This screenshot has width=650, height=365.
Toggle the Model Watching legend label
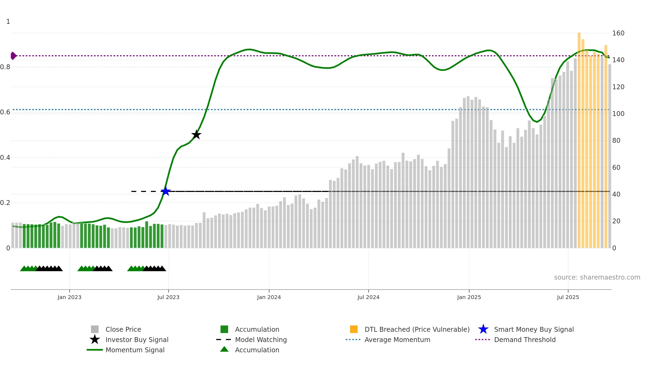(x=261, y=340)
